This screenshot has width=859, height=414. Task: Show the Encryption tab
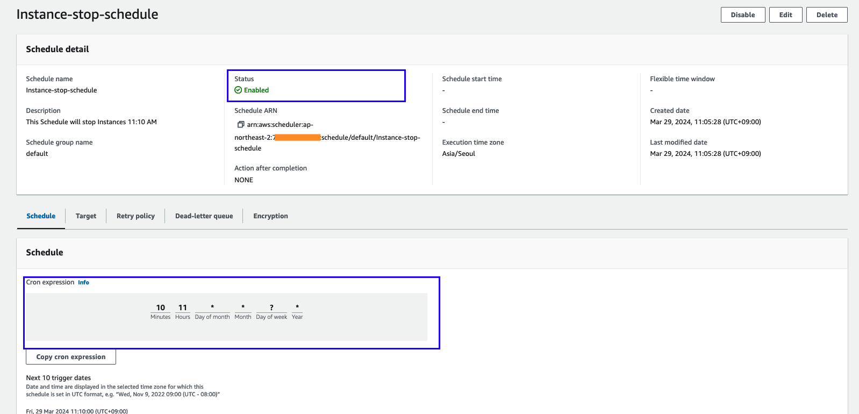[x=270, y=216]
